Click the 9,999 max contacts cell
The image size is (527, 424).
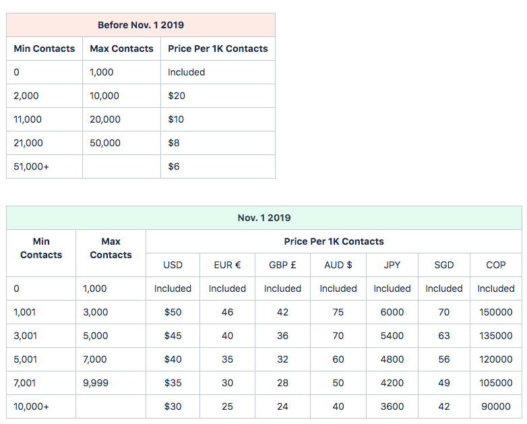[95, 383]
